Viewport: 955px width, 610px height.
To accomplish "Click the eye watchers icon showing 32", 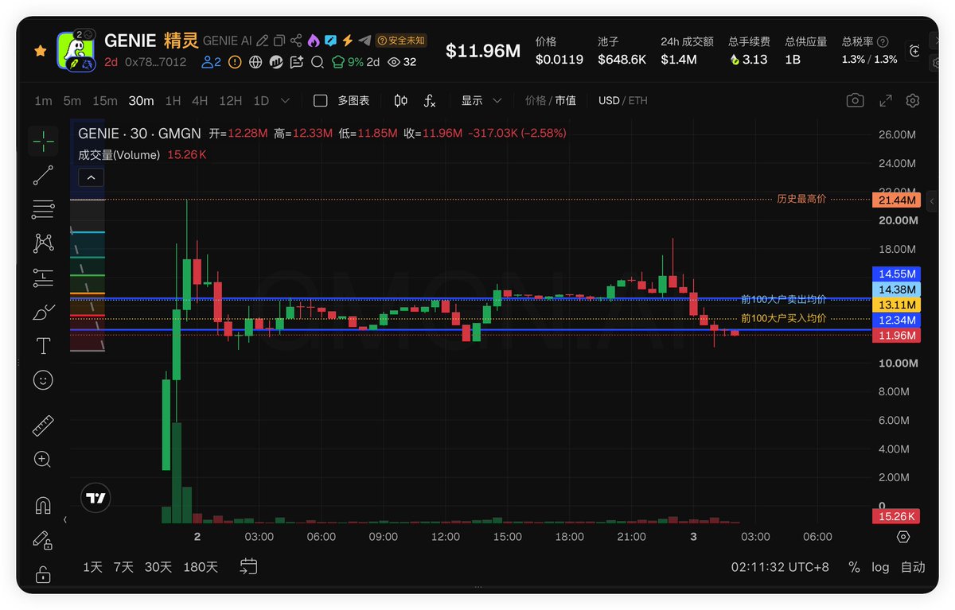I will [402, 61].
